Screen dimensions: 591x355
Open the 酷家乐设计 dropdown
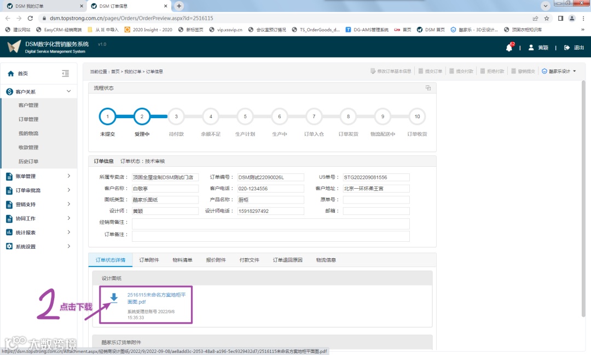pos(559,71)
